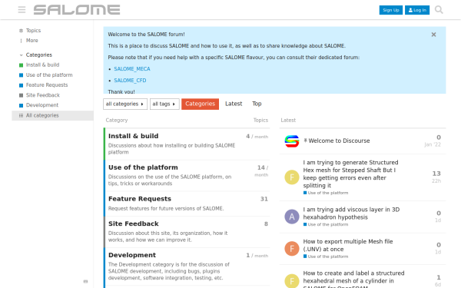Screen dimensions: 461x288
Task: Click the 31 topics count for Feature Requests
Action: (x=264, y=199)
